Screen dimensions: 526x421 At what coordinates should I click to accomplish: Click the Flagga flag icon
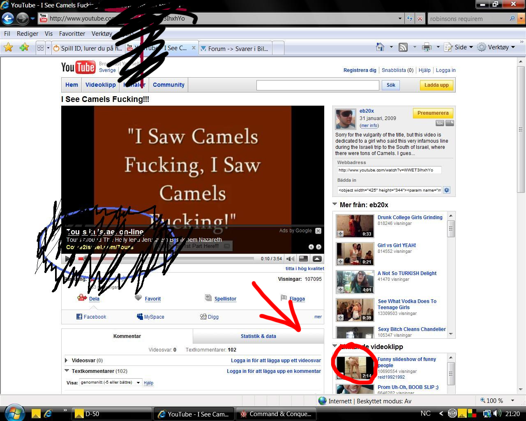[284, 298]
